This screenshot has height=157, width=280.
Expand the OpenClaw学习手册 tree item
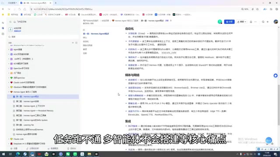point(9,68)
